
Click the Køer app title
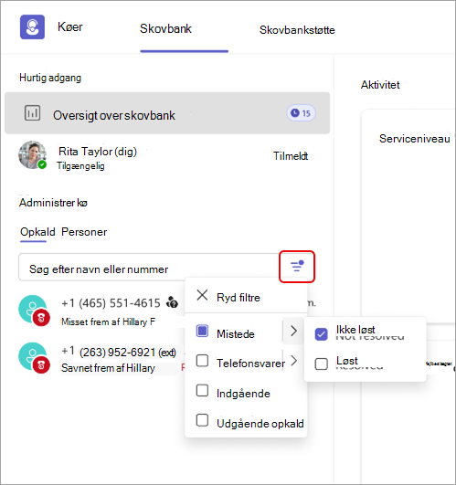[x=70, y=26]
